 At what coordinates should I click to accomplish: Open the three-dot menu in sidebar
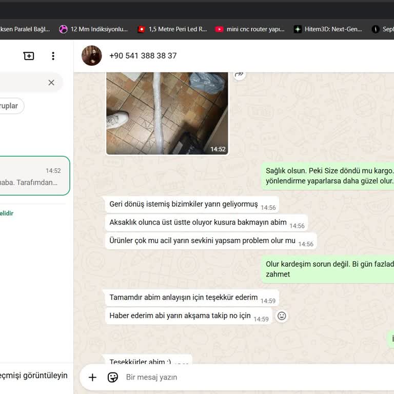pyautogui.click(x=53, y=56)
